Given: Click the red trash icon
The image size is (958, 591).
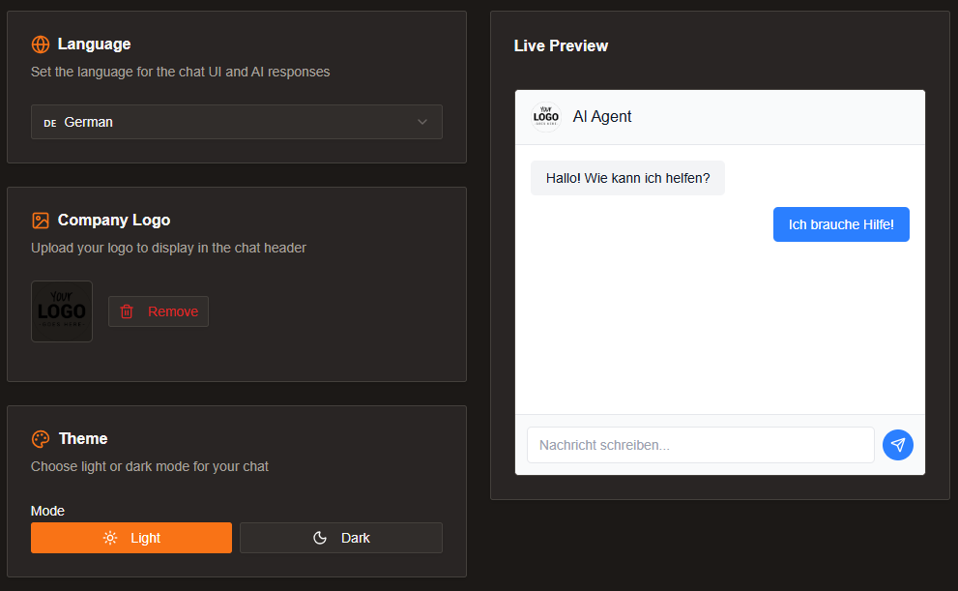Looking at the screenshot, I should pyautogui.click(x=127, y=311).
